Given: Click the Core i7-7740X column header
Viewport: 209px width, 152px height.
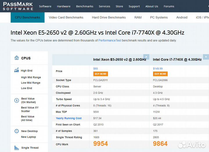Looking at the screenshot, I should point(177,59).
